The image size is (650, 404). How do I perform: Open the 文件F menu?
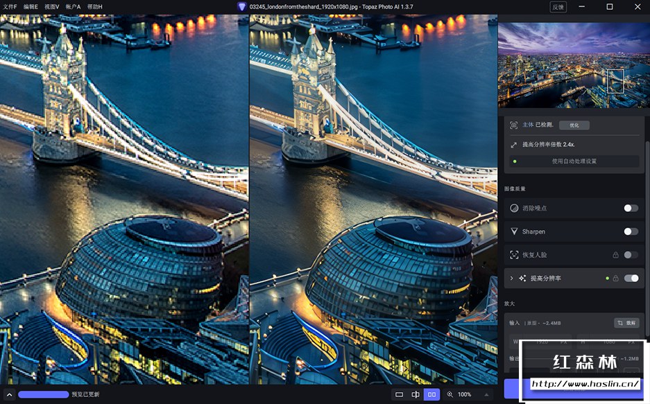(10, 7)
